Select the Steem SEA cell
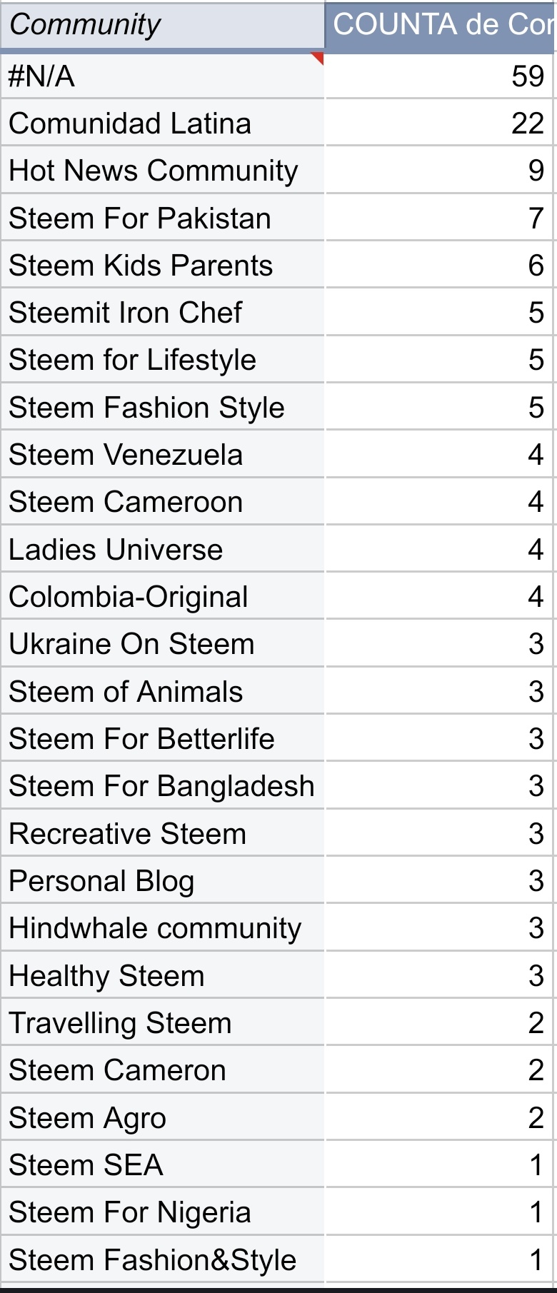 162,1165
